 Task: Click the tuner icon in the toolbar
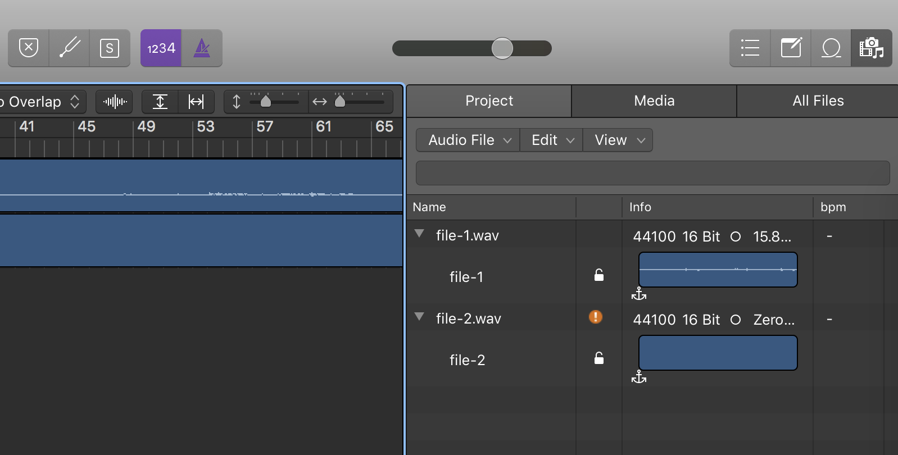pyautogui.click(x=70, y=48)
